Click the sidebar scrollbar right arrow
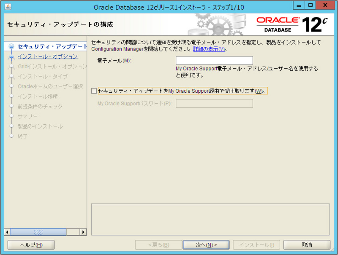The image size is (338, 255). [x=82, y=232]
